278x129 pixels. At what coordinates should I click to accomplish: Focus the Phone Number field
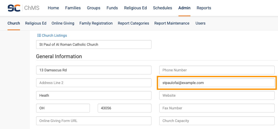tap(217, 70)
